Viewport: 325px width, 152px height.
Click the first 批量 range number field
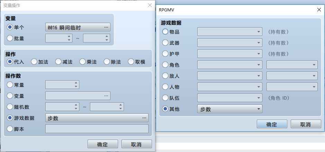click(58, 38)
